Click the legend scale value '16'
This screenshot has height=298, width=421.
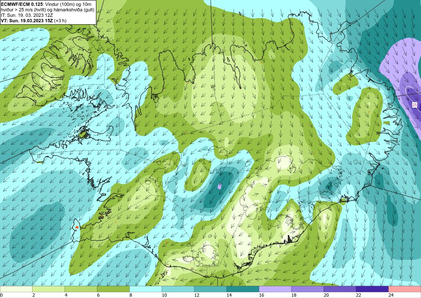click(x=261, y=295)
